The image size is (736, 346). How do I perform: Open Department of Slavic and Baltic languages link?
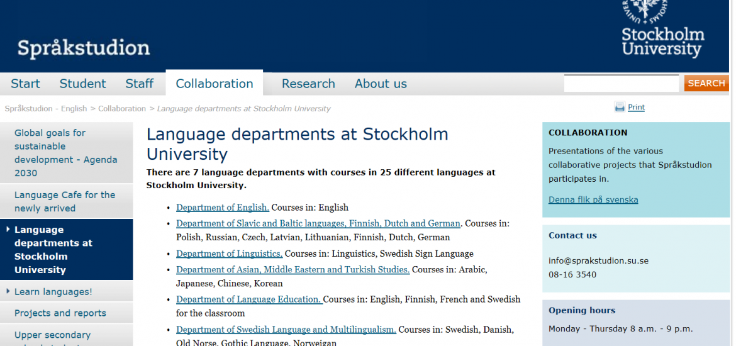click(x=318, y=223)
